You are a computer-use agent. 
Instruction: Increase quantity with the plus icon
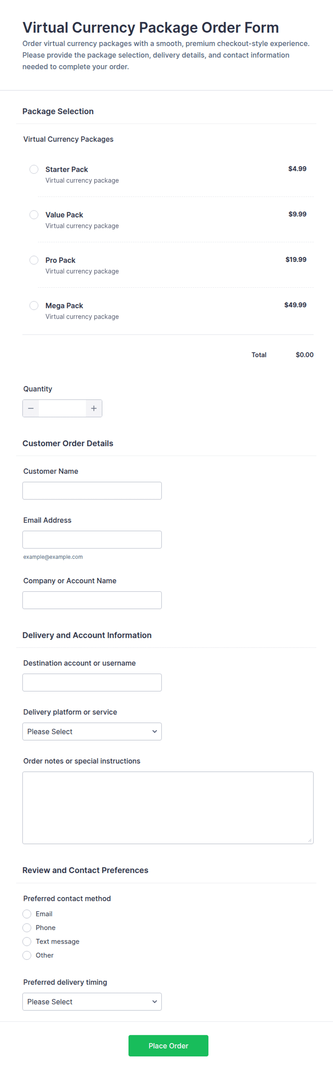click(94, 408)
